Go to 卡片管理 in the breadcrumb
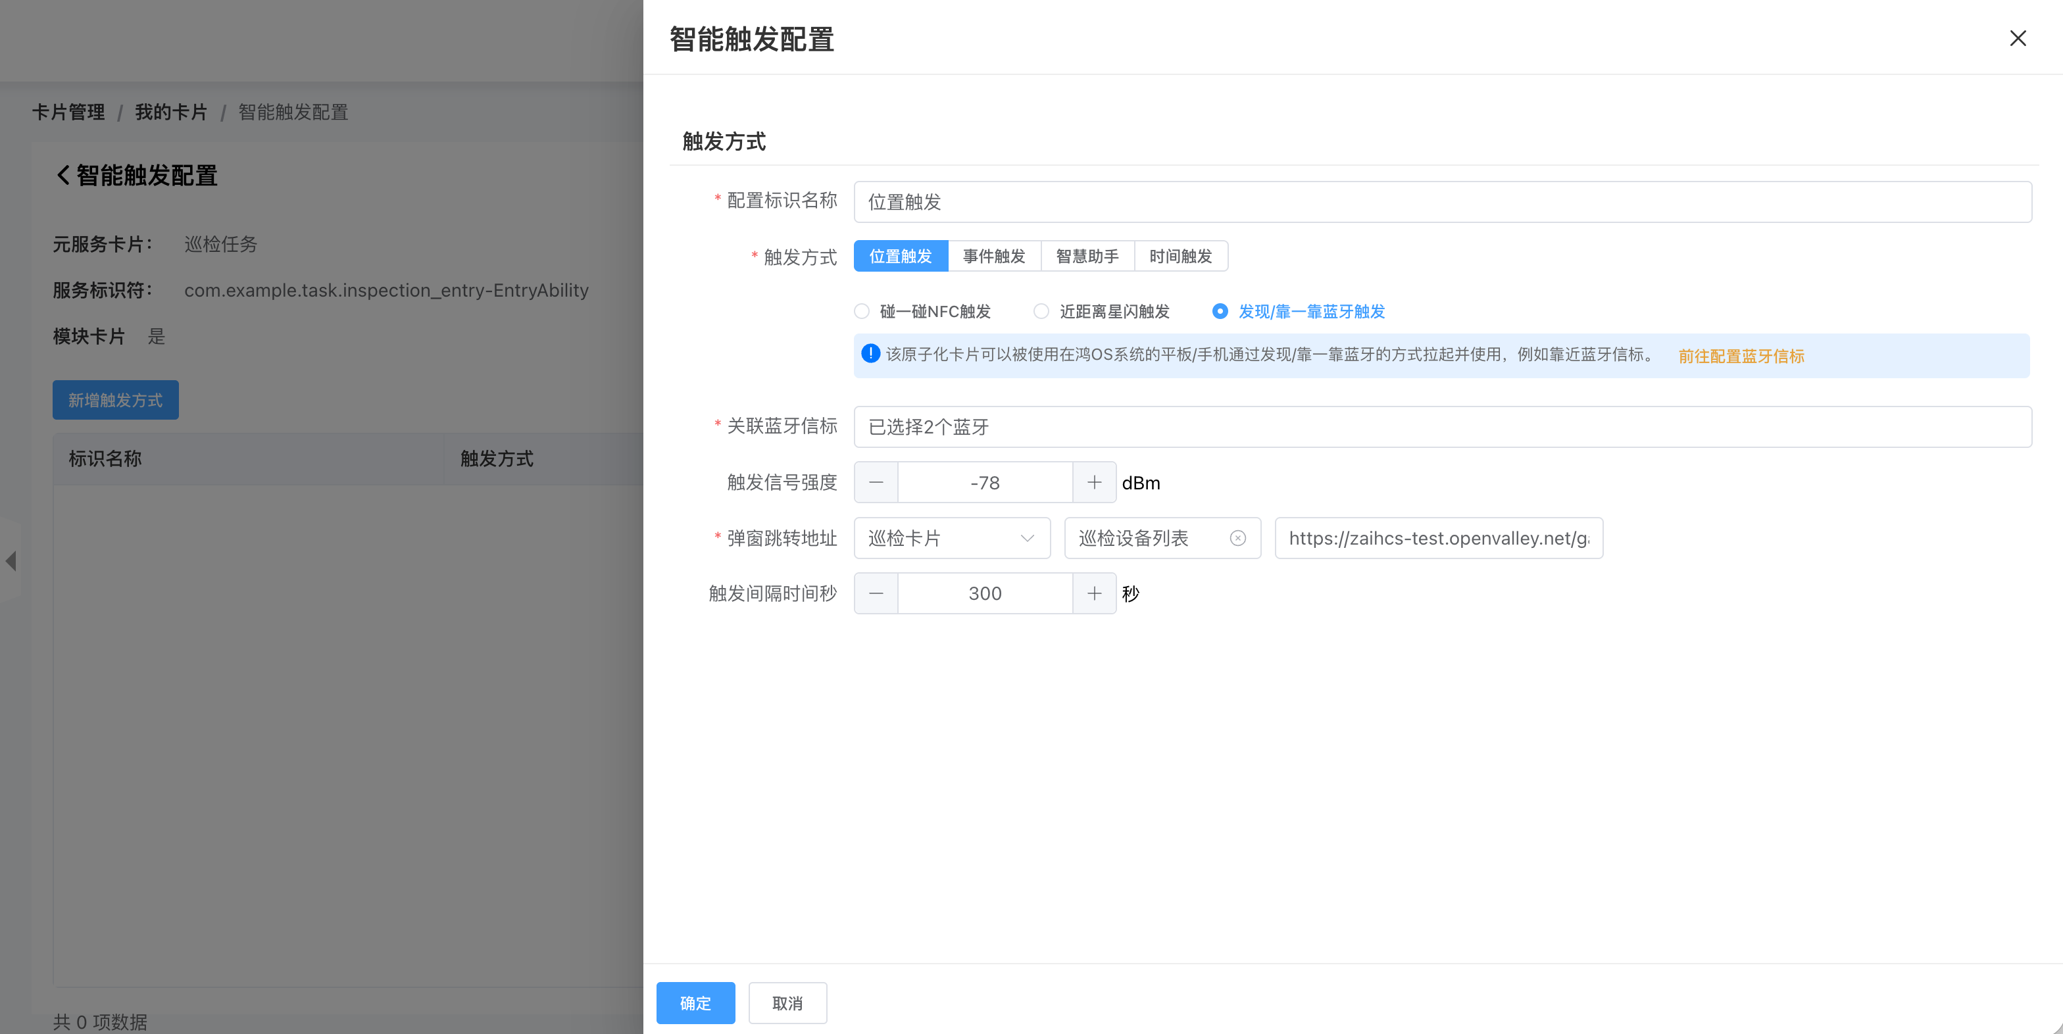Screen dimensions: 2063x1034 click(68, 112)
